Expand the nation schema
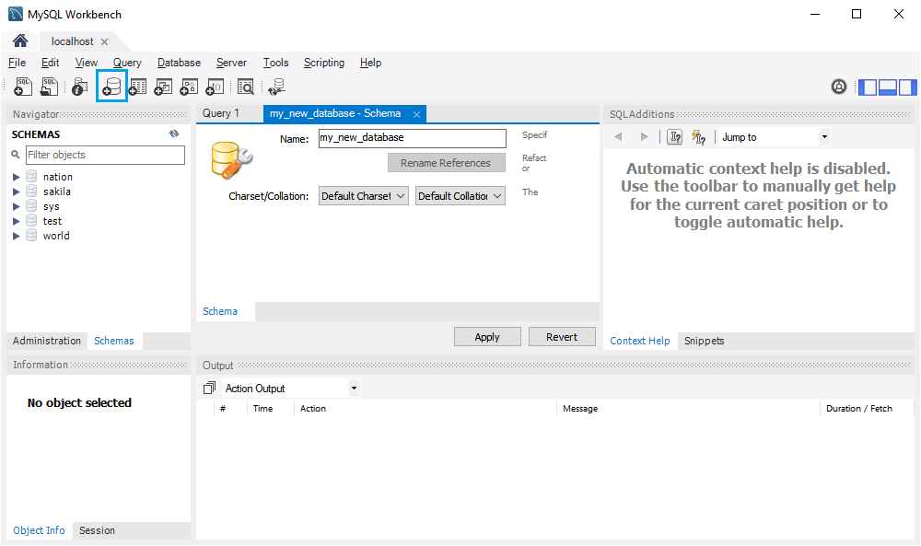The height and width of the screenshot is (546, 921). 17,177
